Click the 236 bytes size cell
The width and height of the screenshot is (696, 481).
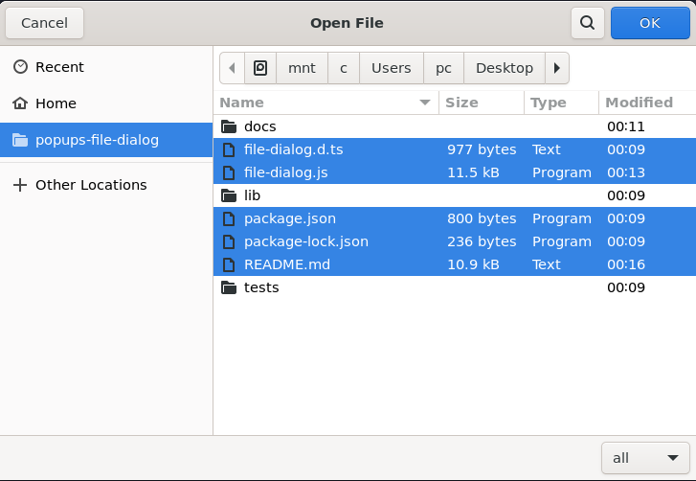pos(482,241)
